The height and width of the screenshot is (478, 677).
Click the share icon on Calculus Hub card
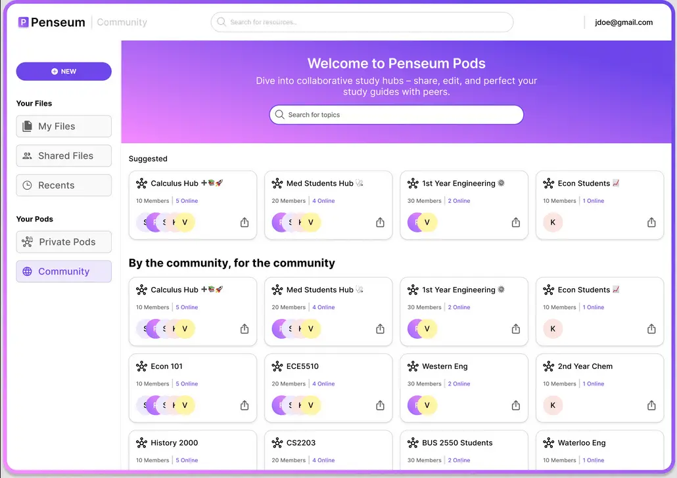coord(244,223)
